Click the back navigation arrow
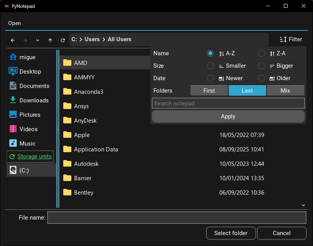This screenshot has width=313, height=246. [x=13, y=40]
